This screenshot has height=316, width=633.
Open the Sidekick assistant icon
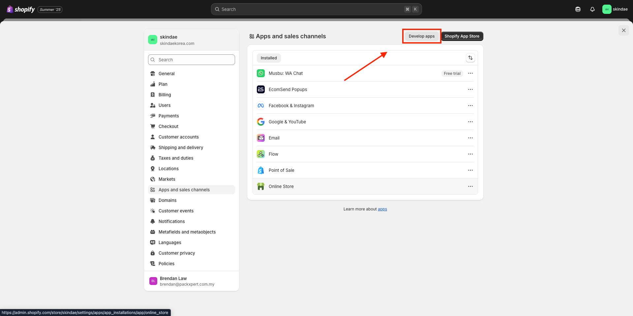click(578, 9)
